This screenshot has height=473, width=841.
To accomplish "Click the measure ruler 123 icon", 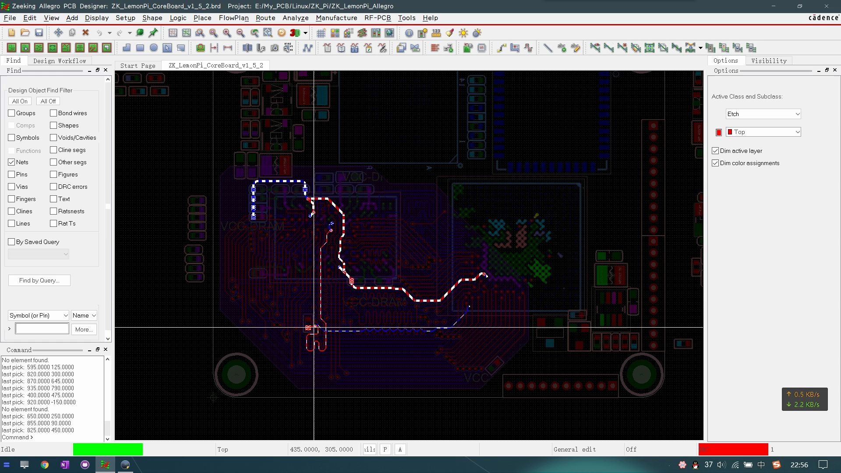I will coord(436,33).
